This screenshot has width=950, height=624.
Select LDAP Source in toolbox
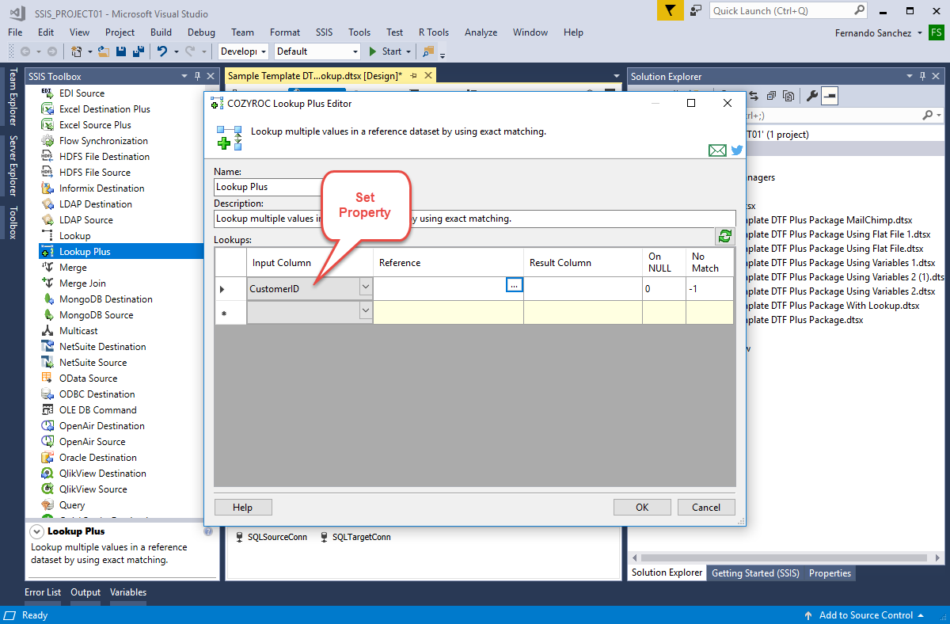(x=85, y=220)
